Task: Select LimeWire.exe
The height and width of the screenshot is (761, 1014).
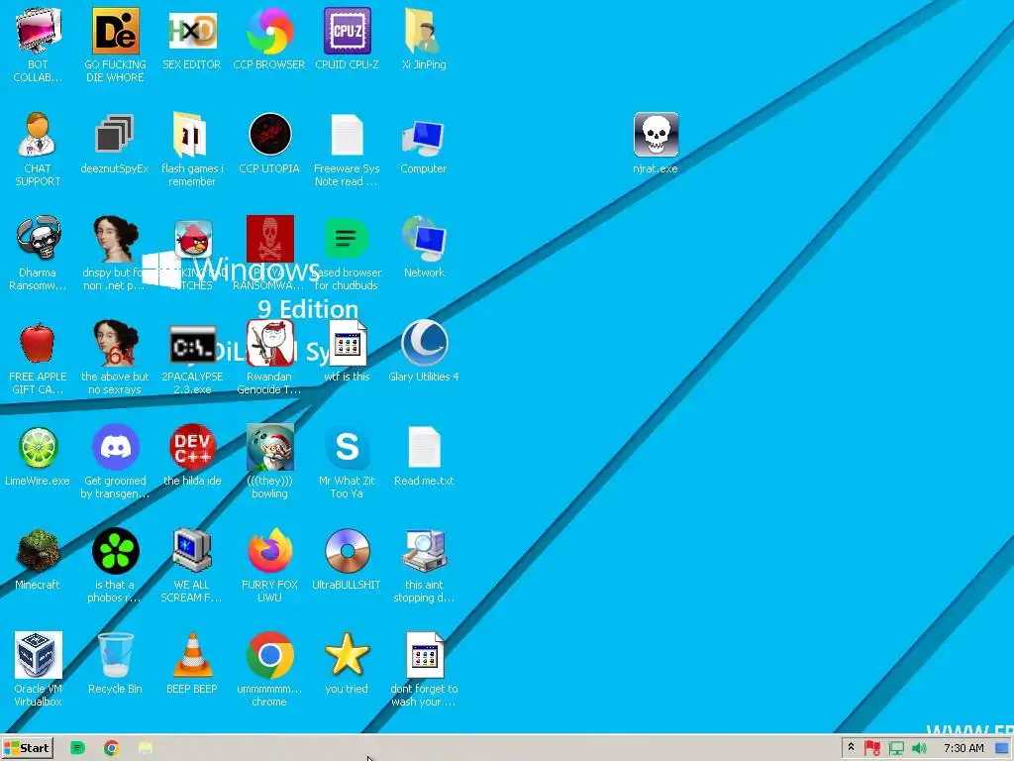Action: tap(38, 456)
